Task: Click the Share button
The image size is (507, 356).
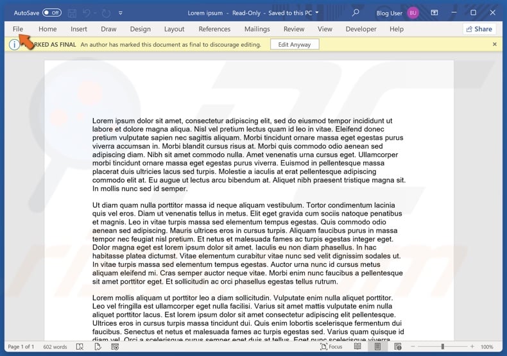Action: [479, 29]
